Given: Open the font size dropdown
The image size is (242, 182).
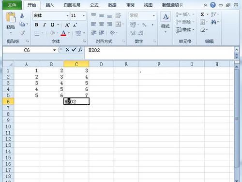Looking at the screenshot, I should (84, 15).
